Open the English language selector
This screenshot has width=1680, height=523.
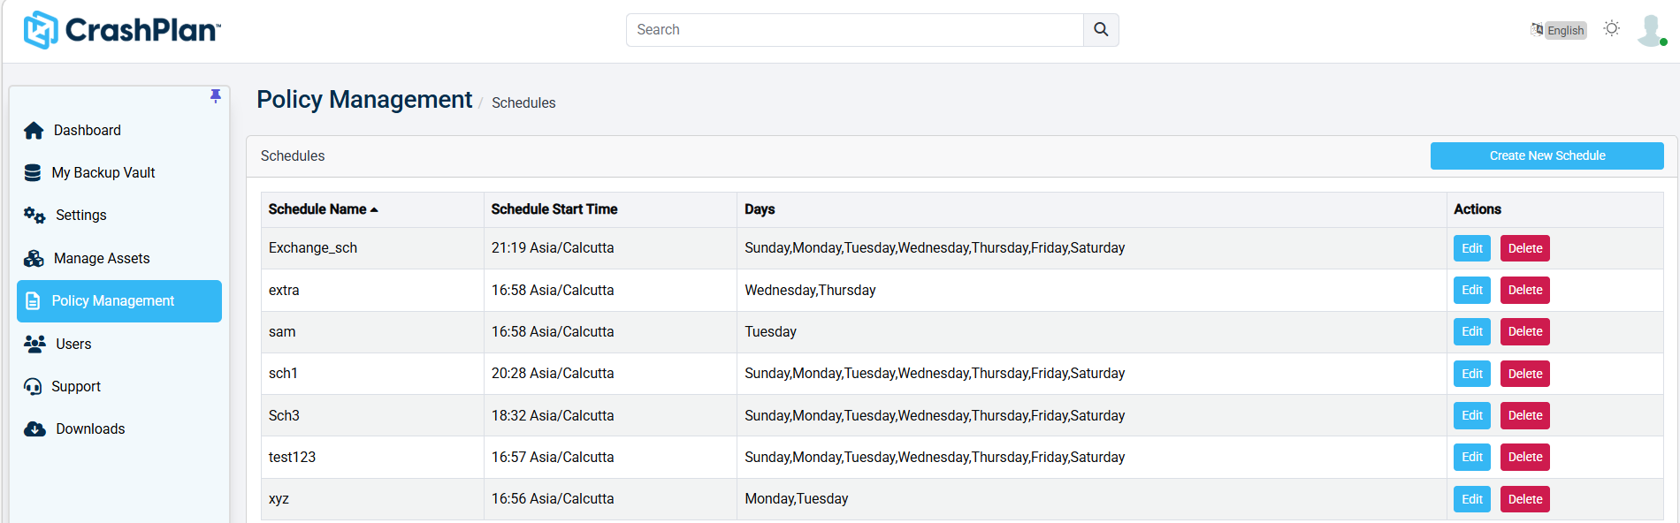(x=1565, y=30)
